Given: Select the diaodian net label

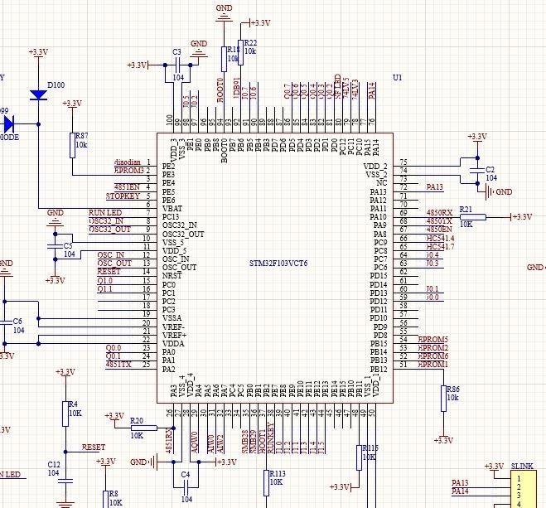Looking at the screenshot, I should (x=128, y=162).
